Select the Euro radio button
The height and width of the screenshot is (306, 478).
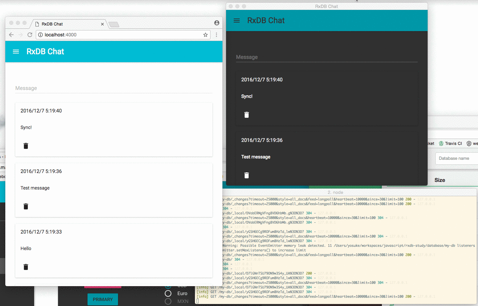168,293
